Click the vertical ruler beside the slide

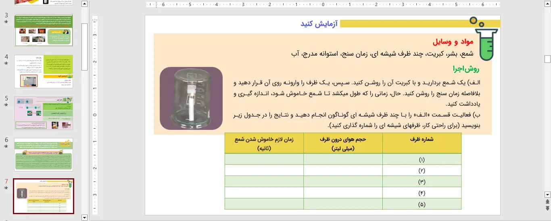96,115
